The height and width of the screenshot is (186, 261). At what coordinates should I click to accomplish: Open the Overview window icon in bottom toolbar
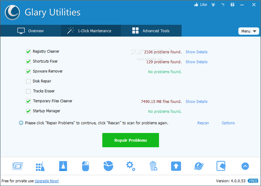[18, 166]
